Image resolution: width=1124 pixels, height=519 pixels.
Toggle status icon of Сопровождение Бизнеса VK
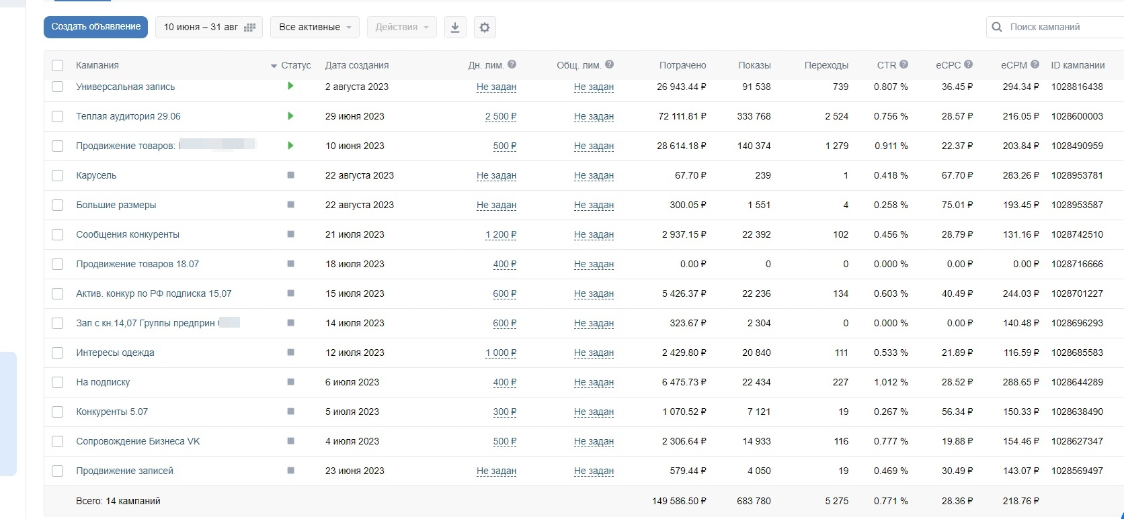point(290,440)
